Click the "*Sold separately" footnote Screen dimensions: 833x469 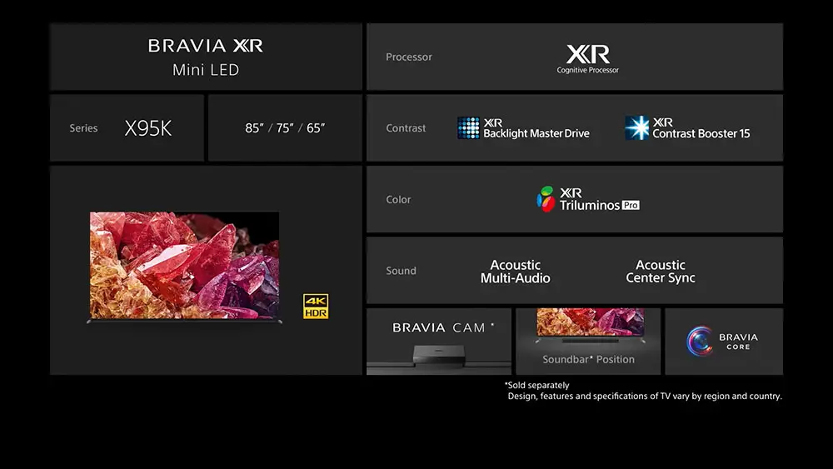click(x=536, y=385)
